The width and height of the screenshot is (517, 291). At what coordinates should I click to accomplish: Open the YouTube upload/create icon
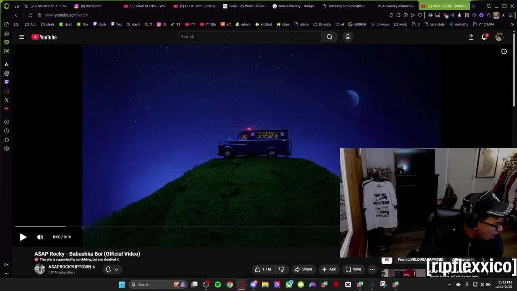click(471, 37)
